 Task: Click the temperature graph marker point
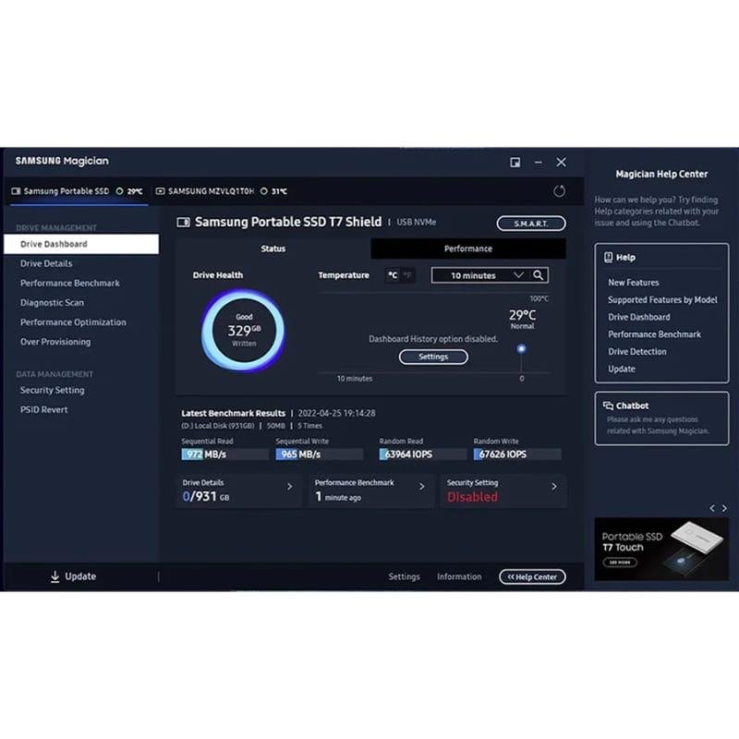click(522, 348)
